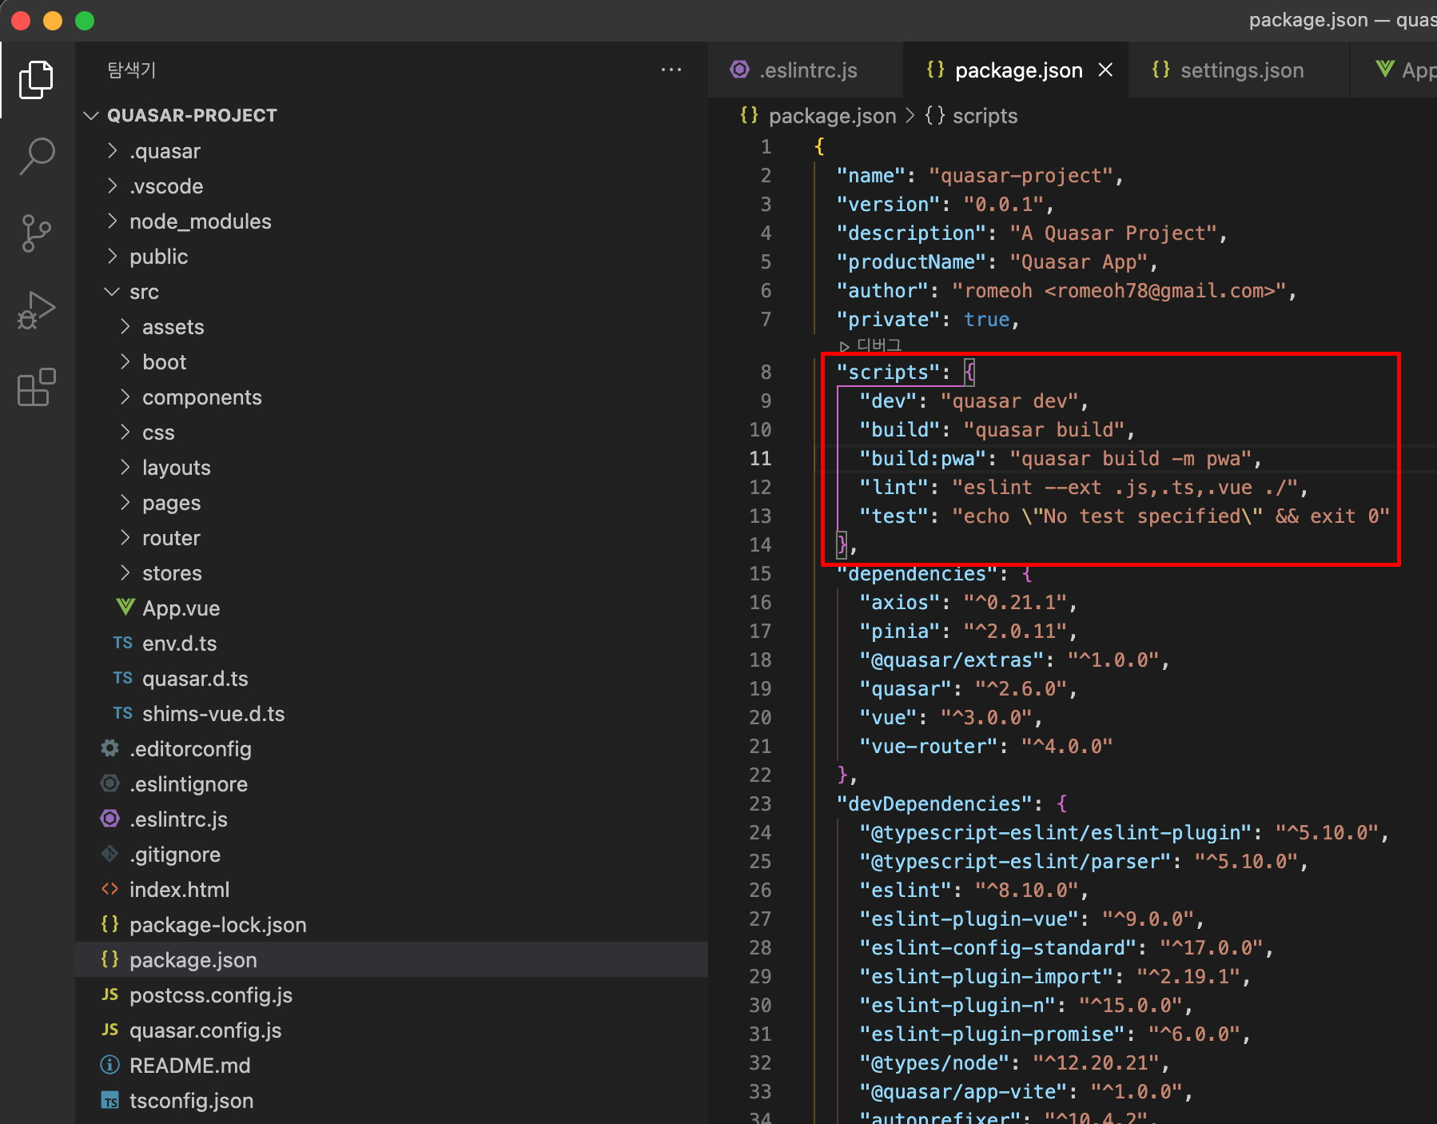1437x1124 pixels.
Task: Click the braces icon in package.json breadcrumb
Action: click(749, 115)
